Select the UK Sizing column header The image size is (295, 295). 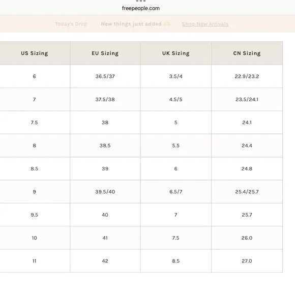coord(175,53)
